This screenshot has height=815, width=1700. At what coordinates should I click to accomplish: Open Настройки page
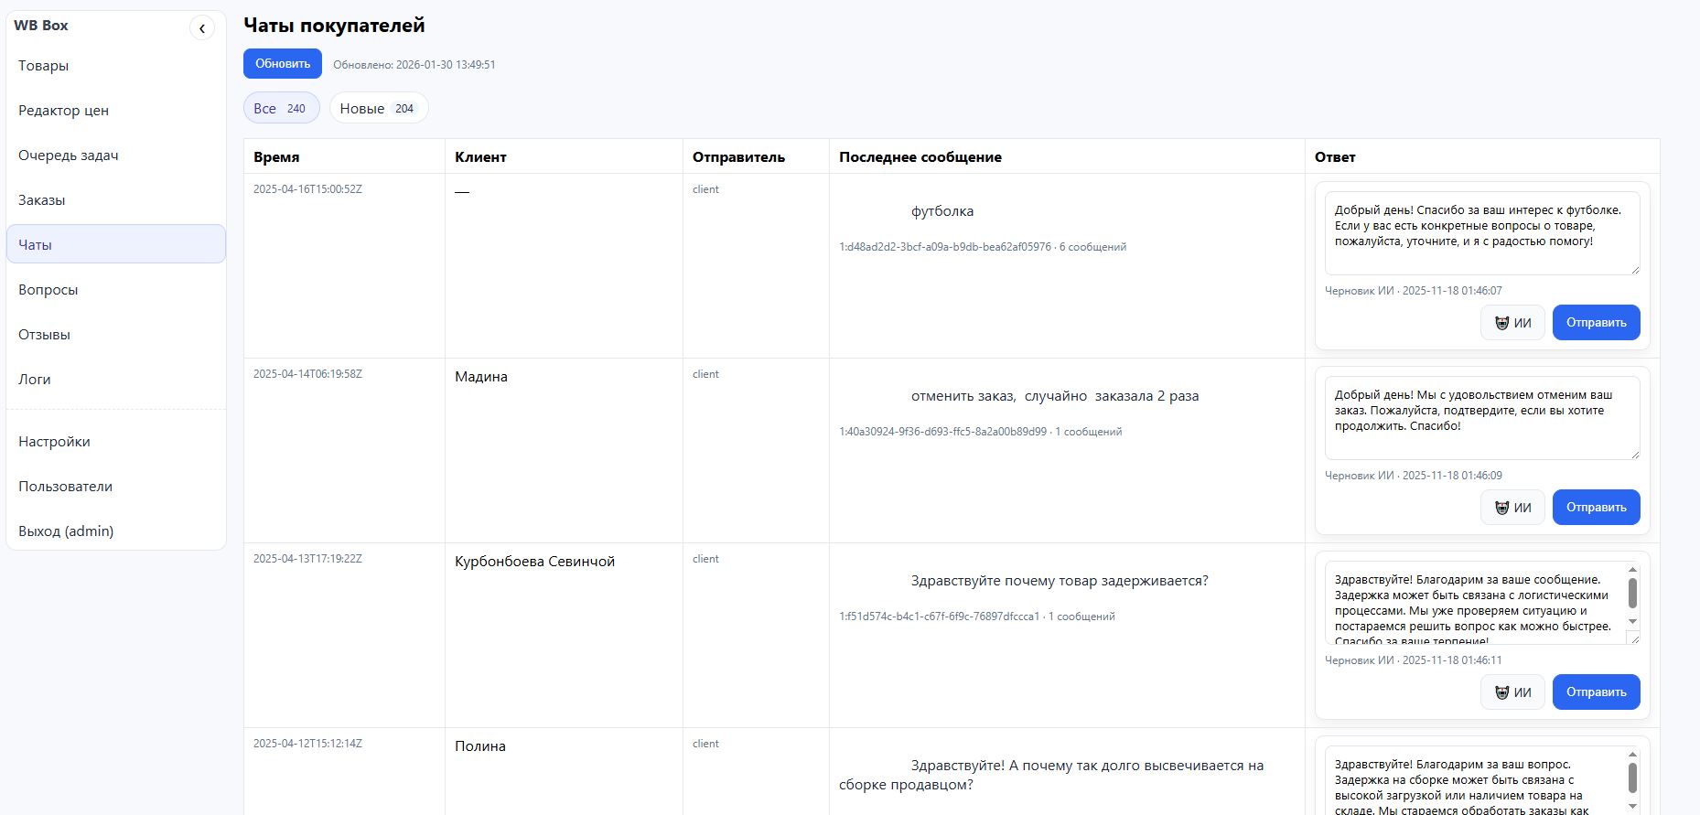[54, 442]
